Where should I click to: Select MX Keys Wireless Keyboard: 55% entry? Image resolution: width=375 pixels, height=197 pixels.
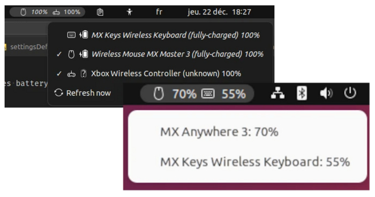click(x=255, y=162)
